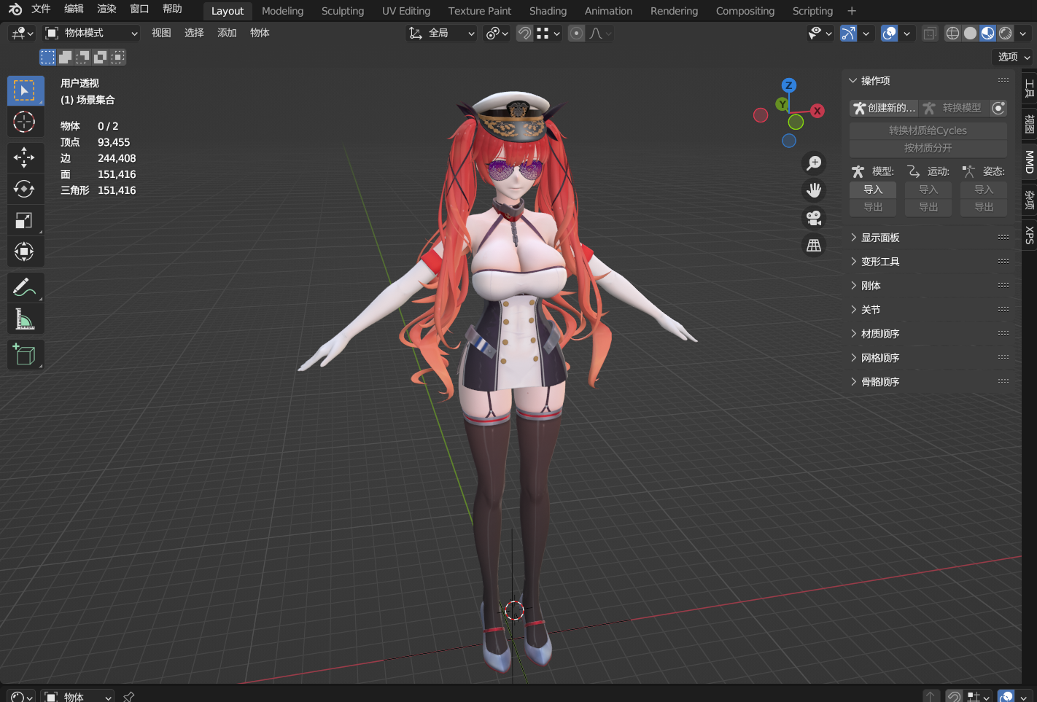Viewport: 1037px width, 702px height.
Task: Set selection mode to subtract
Action: (83, 57)
